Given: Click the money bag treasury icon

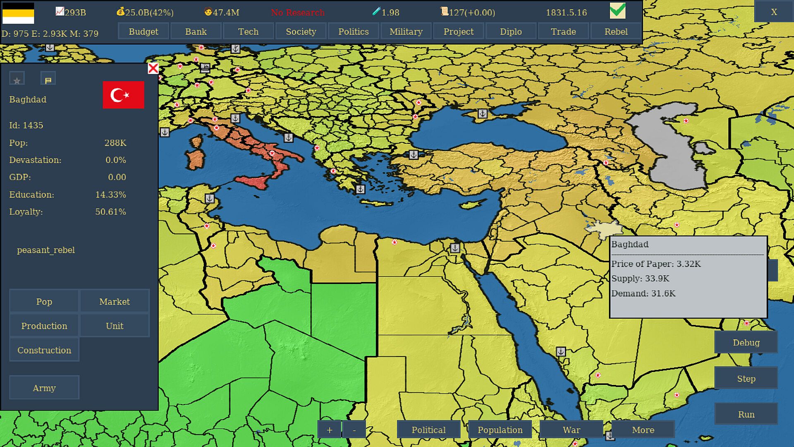Looking at the screenshot, I should point(120,12).
